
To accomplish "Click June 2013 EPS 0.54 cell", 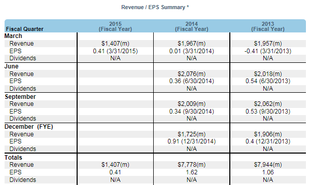I will point(268,81).
